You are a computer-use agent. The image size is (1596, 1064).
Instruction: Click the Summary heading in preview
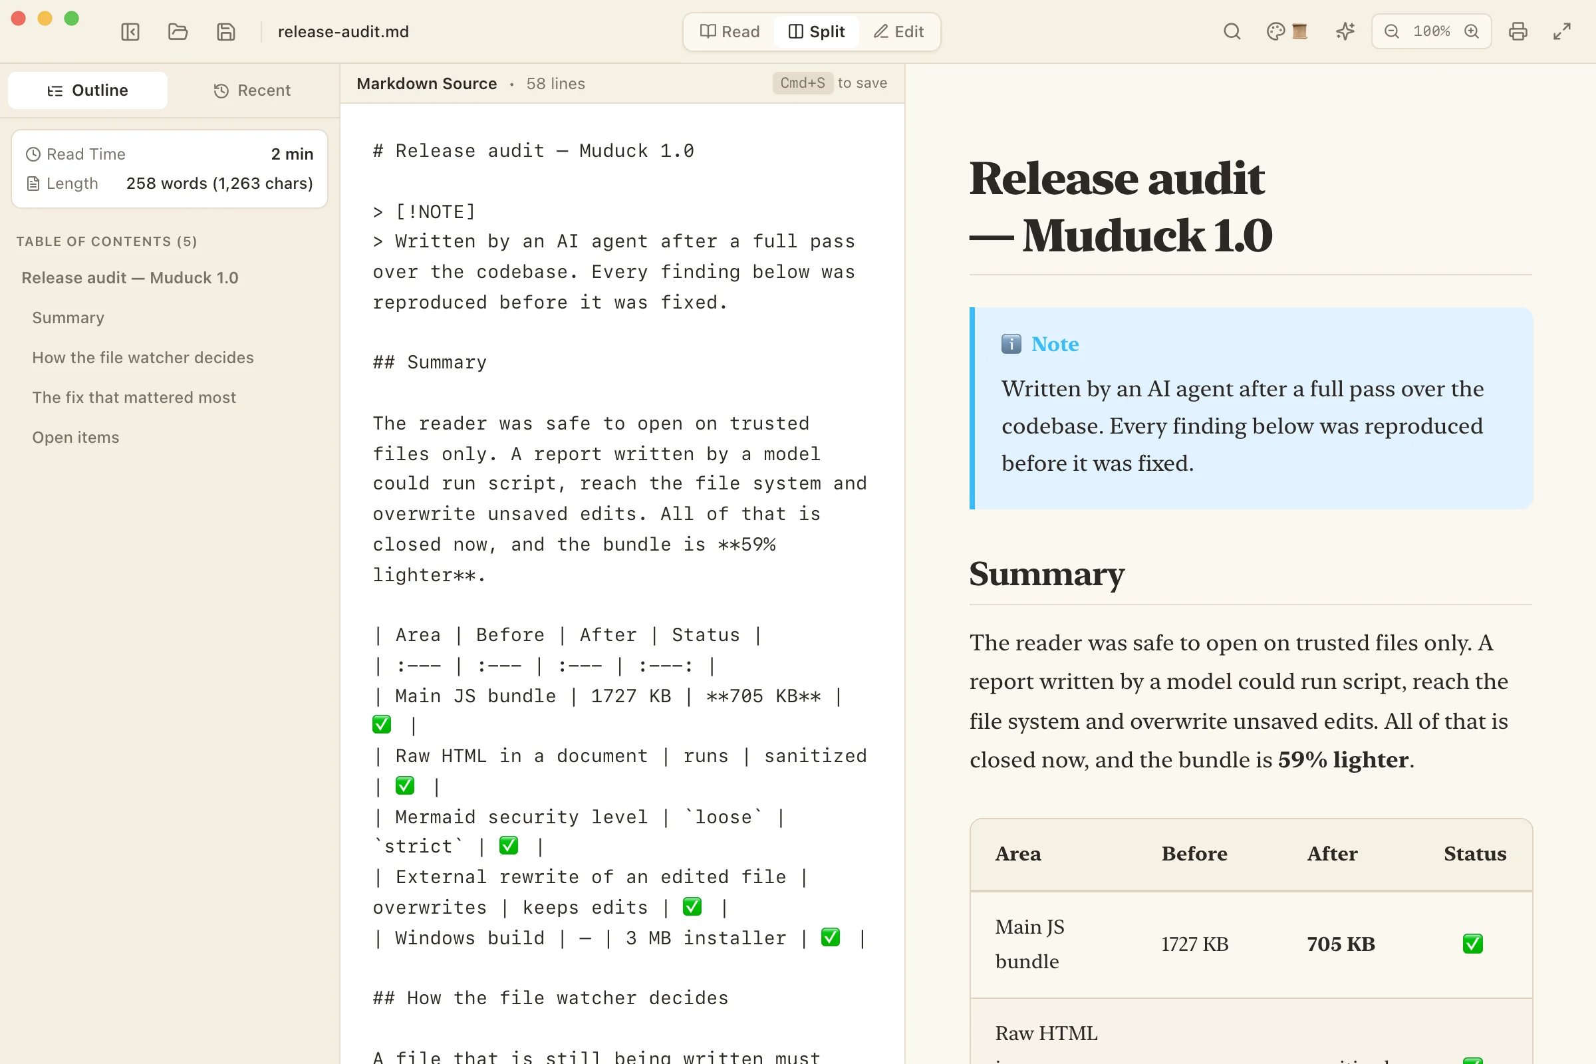point(1046,574)
